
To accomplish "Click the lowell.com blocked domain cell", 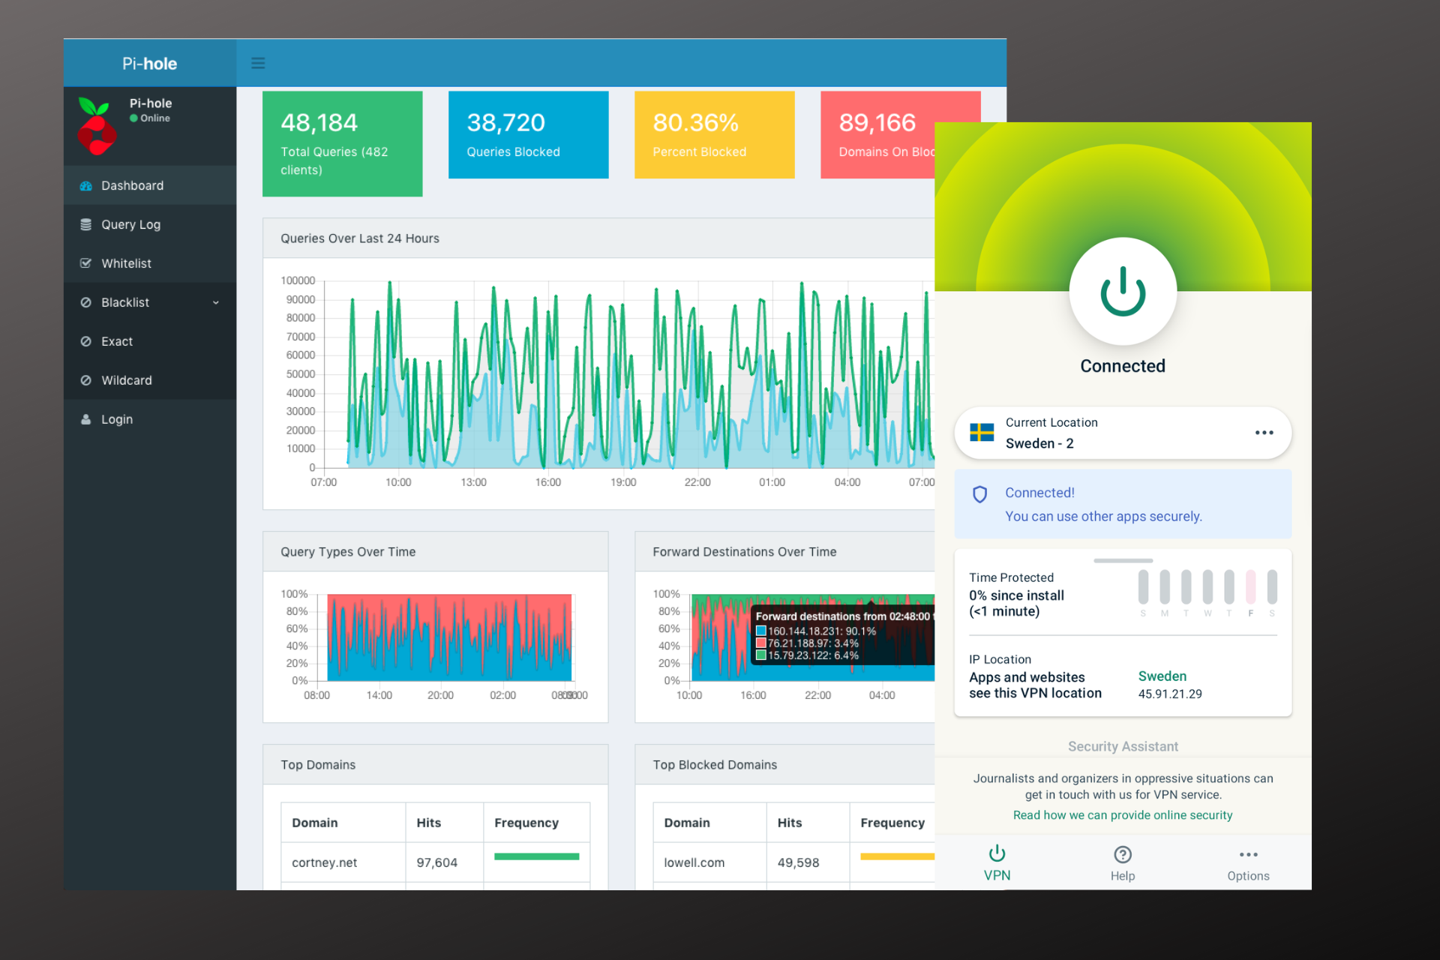I will [x=709, y=862].
